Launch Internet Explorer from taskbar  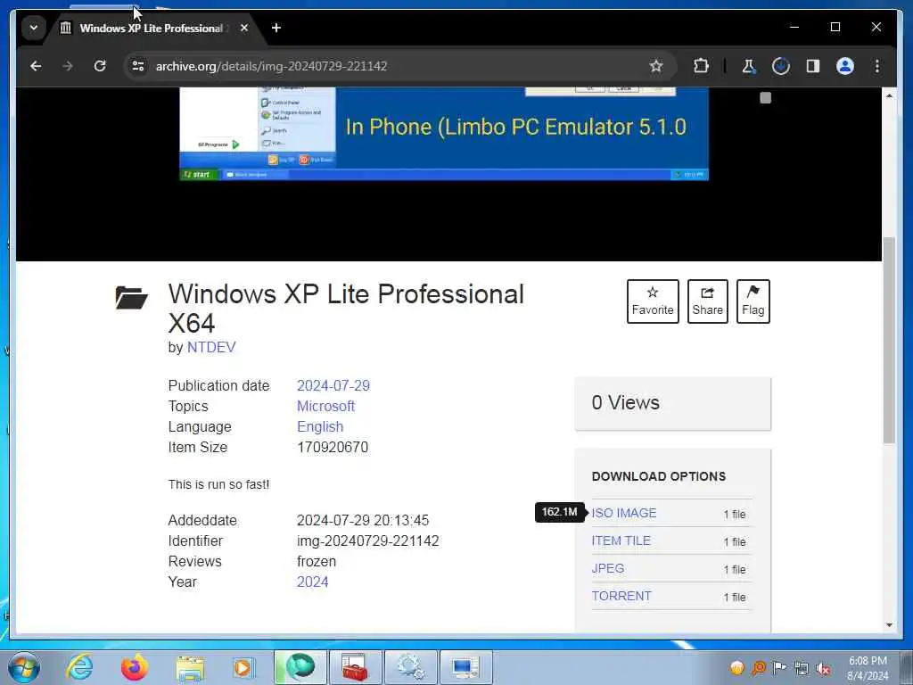click(79, 667)
